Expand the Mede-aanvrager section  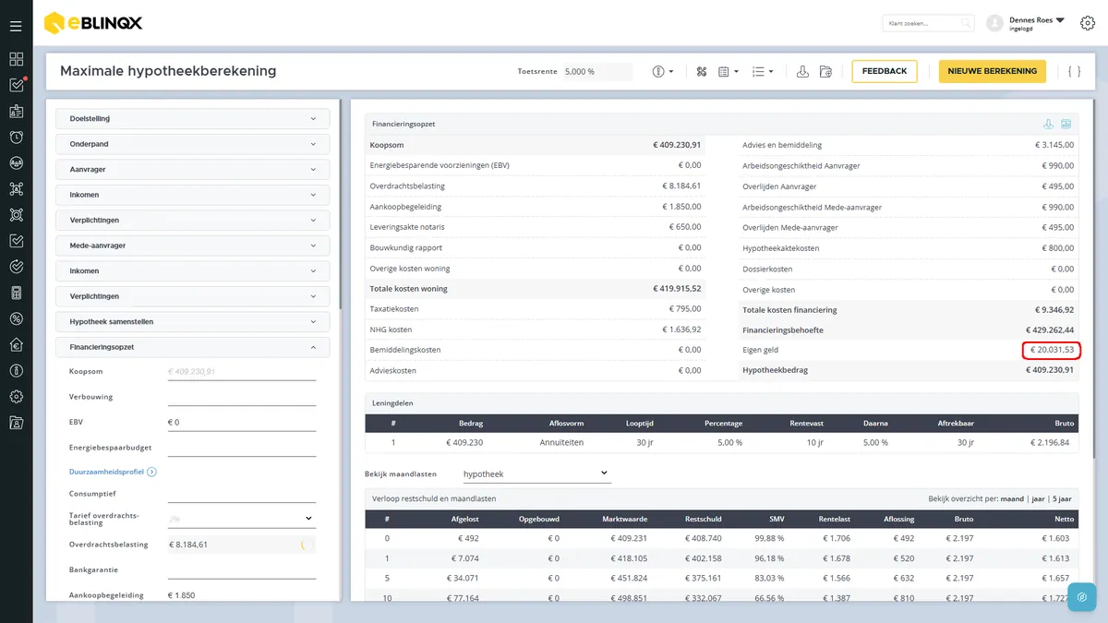point(193,246)
